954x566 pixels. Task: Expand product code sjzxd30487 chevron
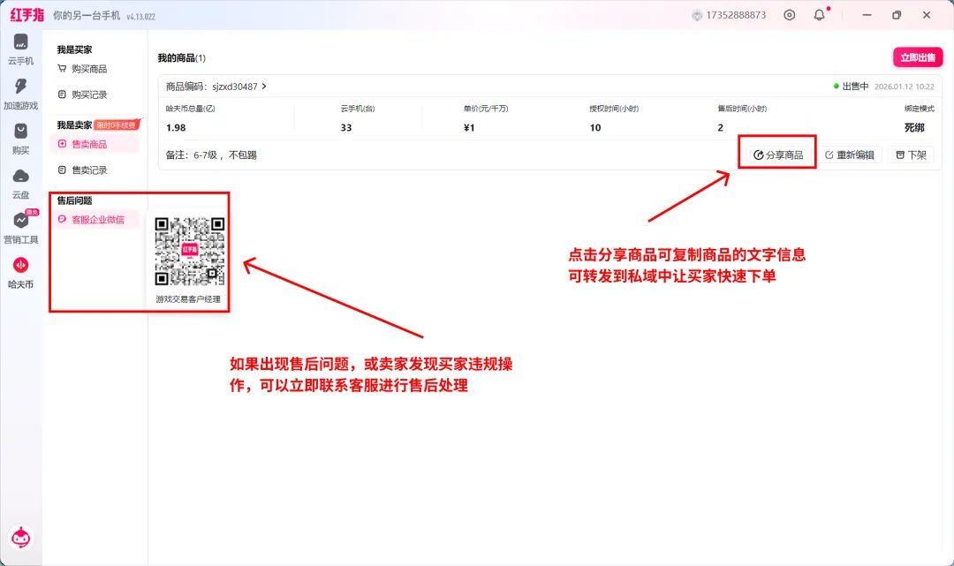264,87
